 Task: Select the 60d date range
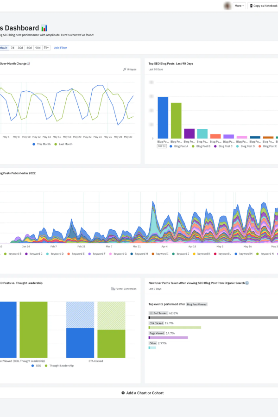(x=29, y=48)
